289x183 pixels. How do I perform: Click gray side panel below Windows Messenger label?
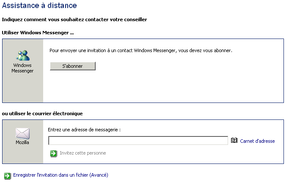[x=23, y=88]
